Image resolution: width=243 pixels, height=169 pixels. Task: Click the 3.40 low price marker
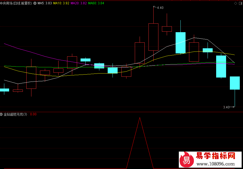click(x=226, y=107)
